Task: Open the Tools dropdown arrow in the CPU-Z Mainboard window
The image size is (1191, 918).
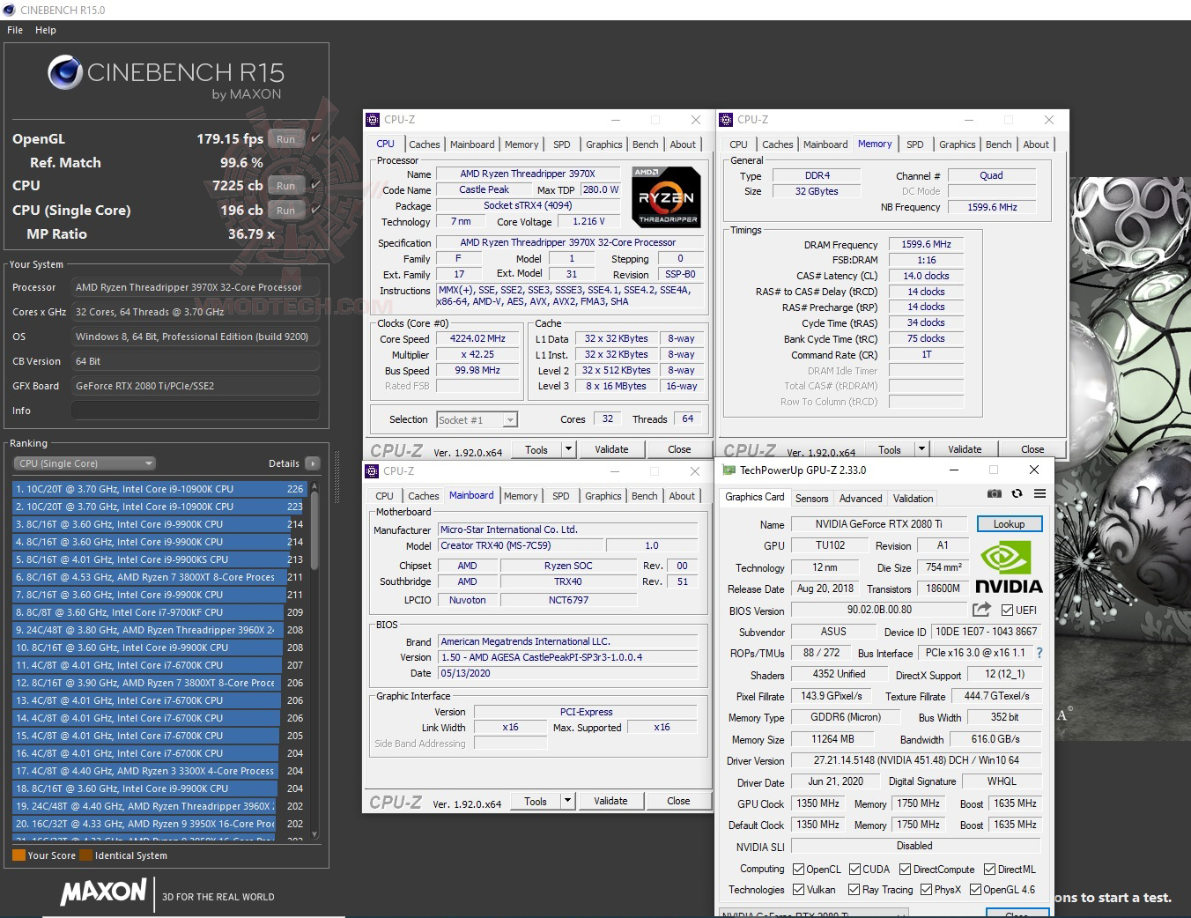Action: pyautogui.click(x=567, y=801)
